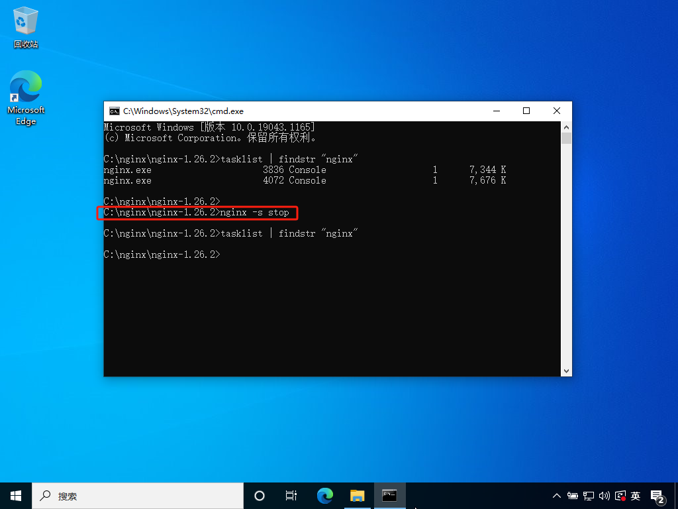Open the Windows Start menu
Screen dimensions: 678x509
coord(16,496)
